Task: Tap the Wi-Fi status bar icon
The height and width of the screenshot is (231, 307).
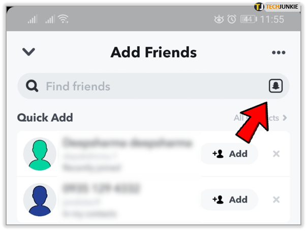Action: [63, 19]
